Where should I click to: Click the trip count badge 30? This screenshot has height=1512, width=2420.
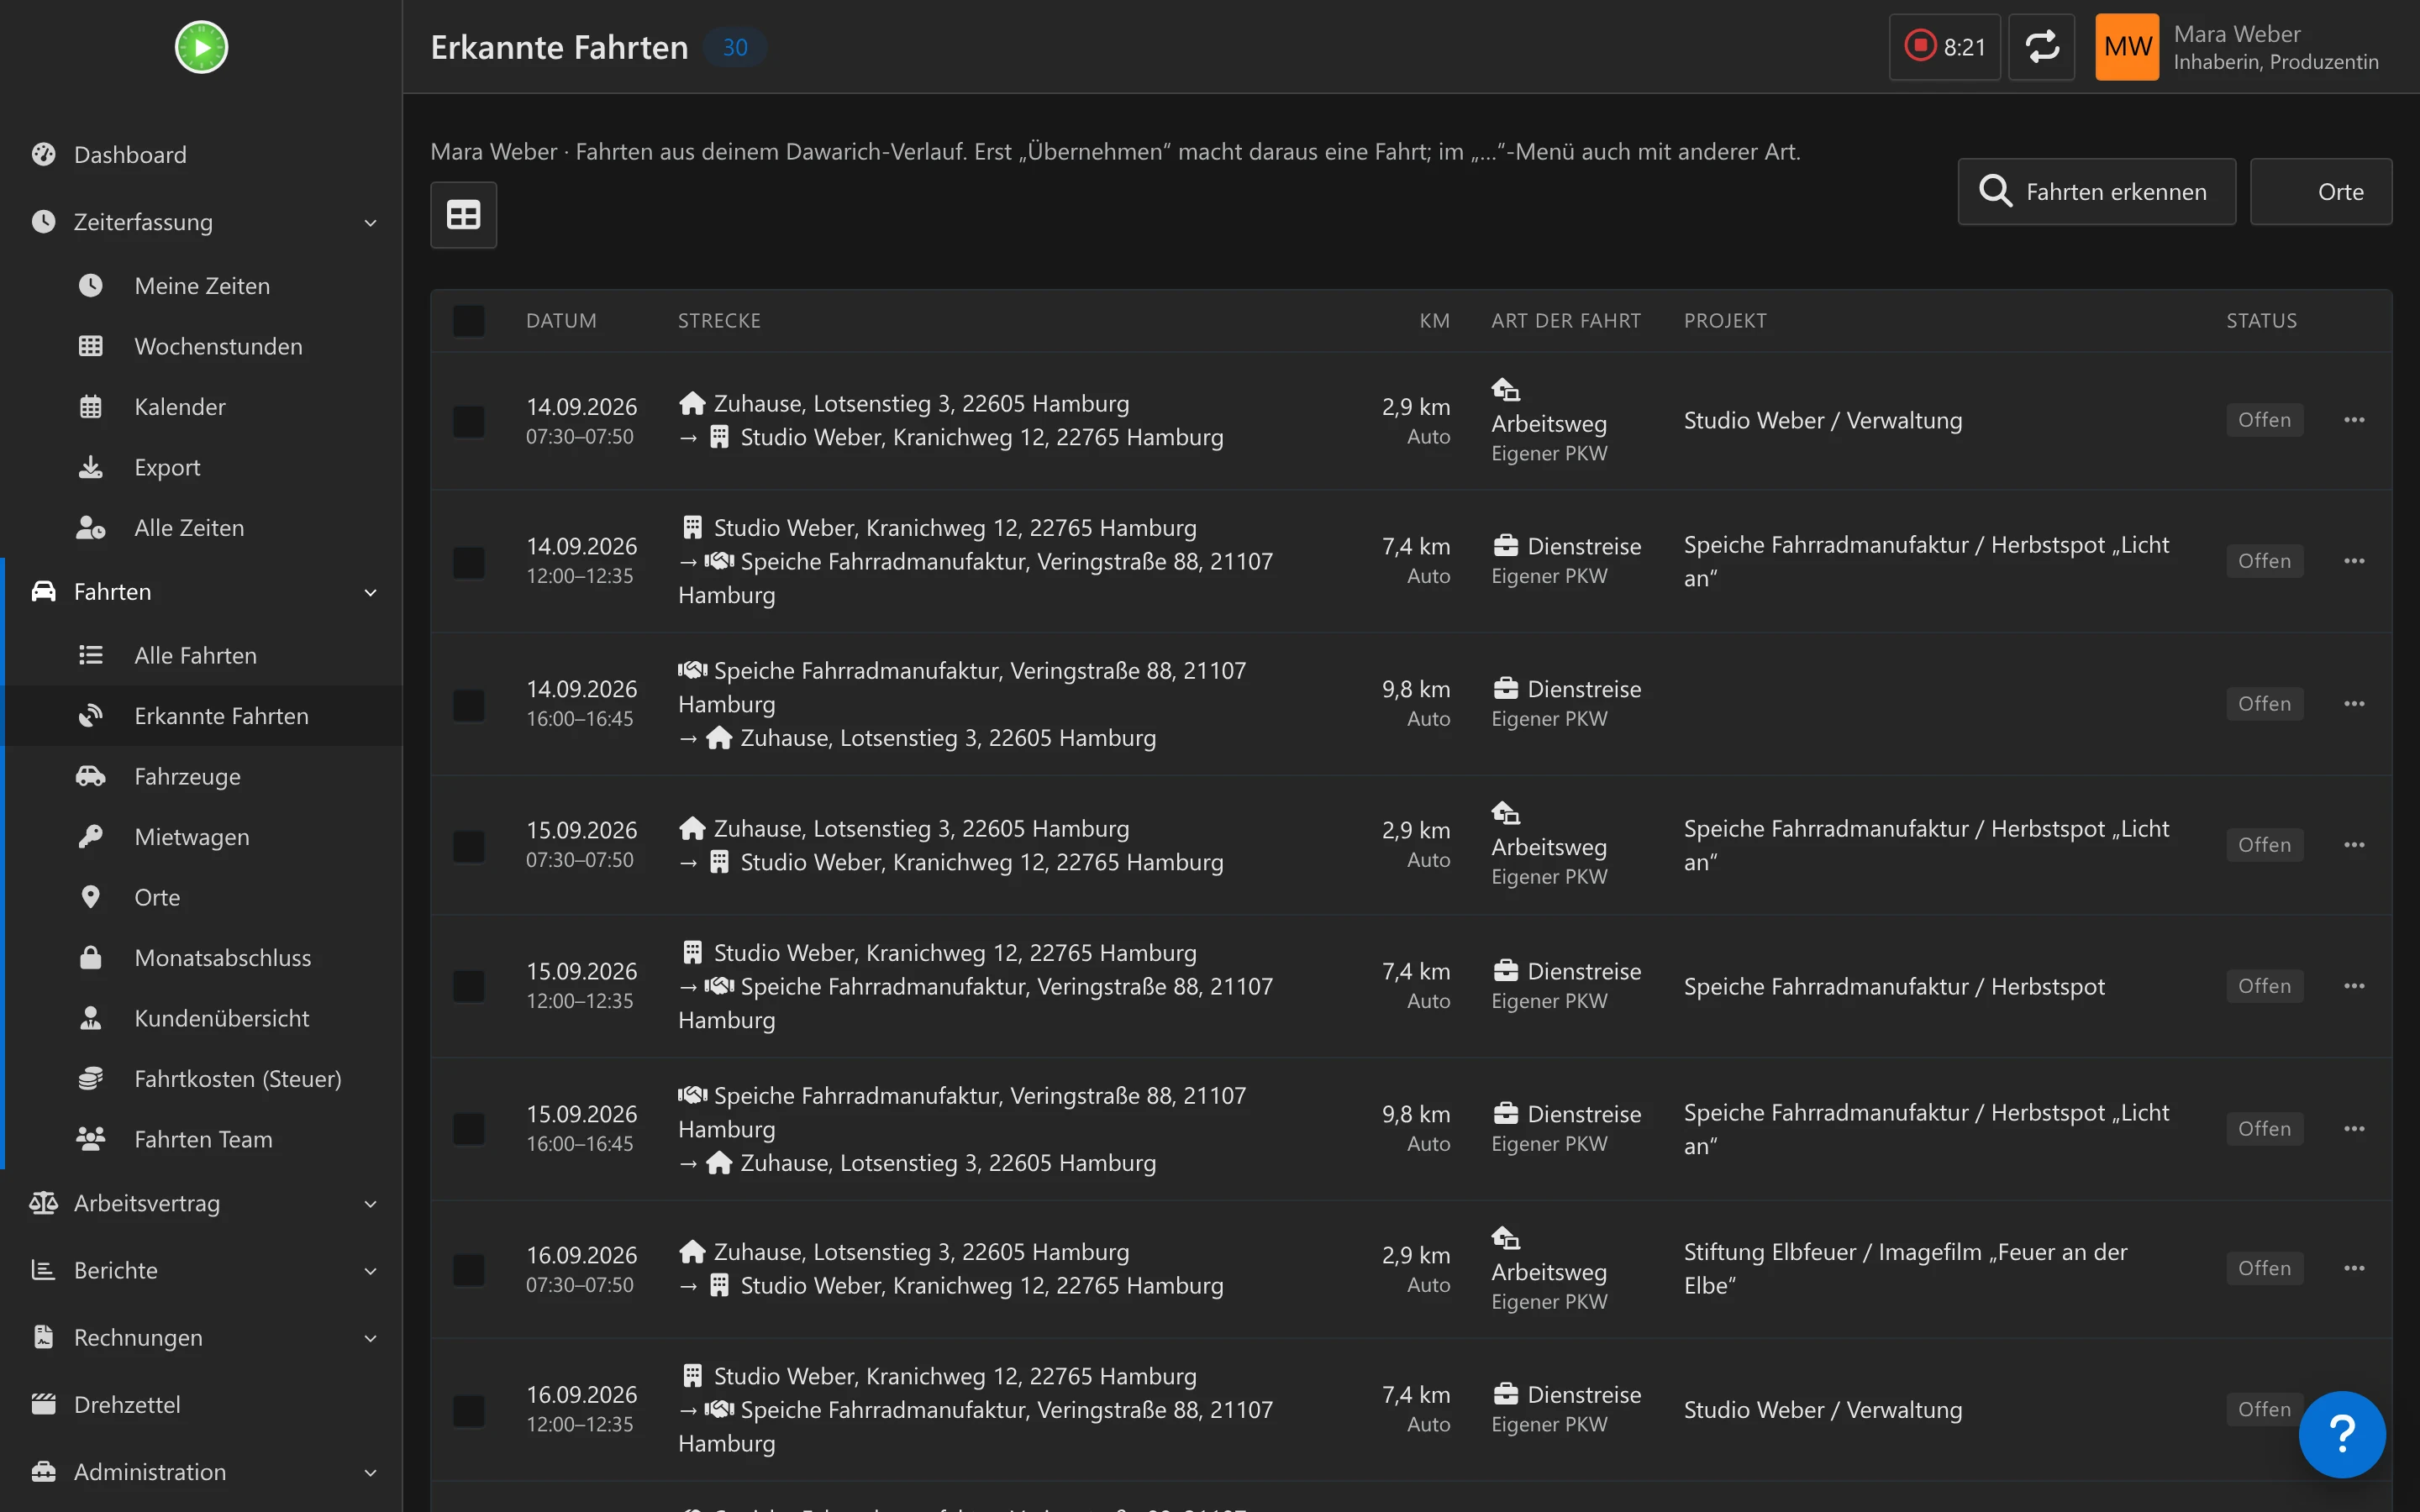[x=735, y=47]
